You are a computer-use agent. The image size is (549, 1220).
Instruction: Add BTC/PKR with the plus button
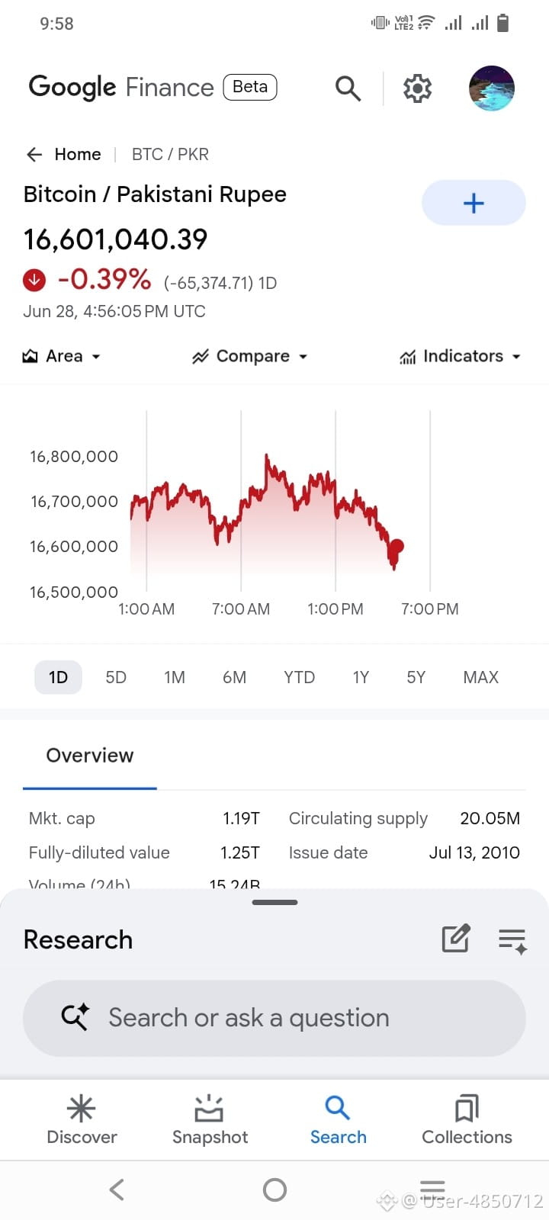click(474, 203)
